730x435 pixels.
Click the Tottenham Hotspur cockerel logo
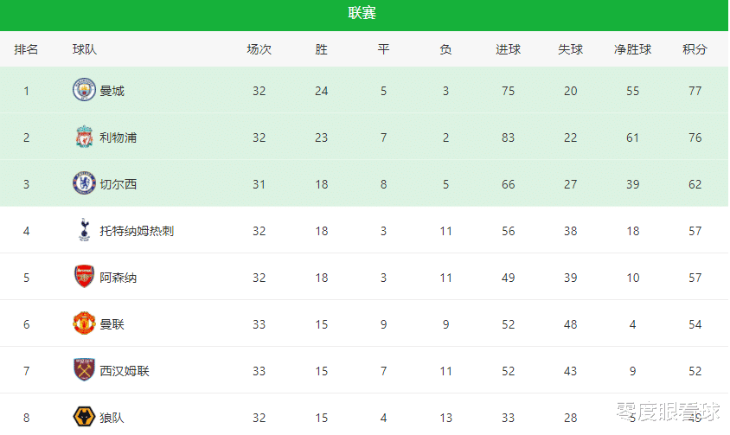[84, 230]
